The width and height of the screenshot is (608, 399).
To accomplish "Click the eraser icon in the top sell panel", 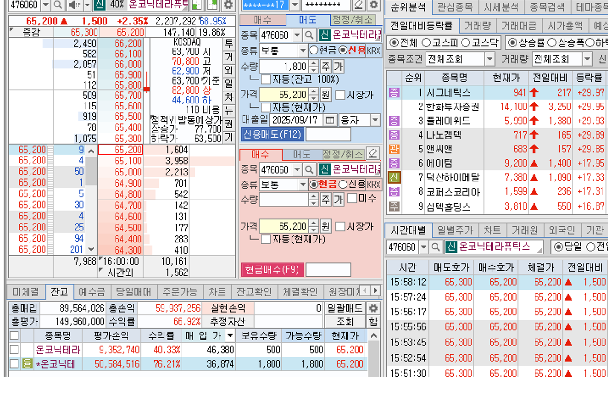I will tap(358, 5).
